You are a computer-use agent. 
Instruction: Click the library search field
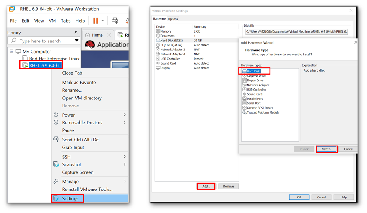tap(44, 41)
